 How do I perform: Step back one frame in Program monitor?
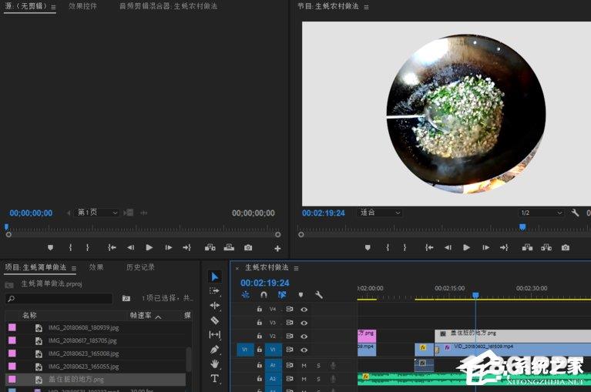448,247
